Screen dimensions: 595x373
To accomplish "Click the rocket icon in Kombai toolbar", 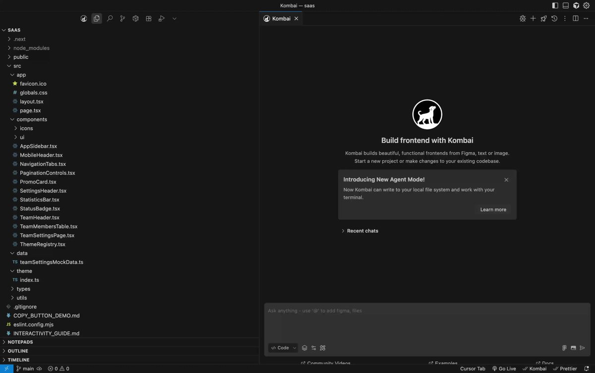I will click(544, 18).
